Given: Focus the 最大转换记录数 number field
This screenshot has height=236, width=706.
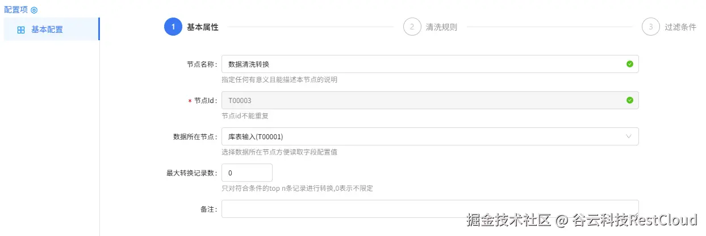Looking at the screenshot, I should click(x=247, y=173).
